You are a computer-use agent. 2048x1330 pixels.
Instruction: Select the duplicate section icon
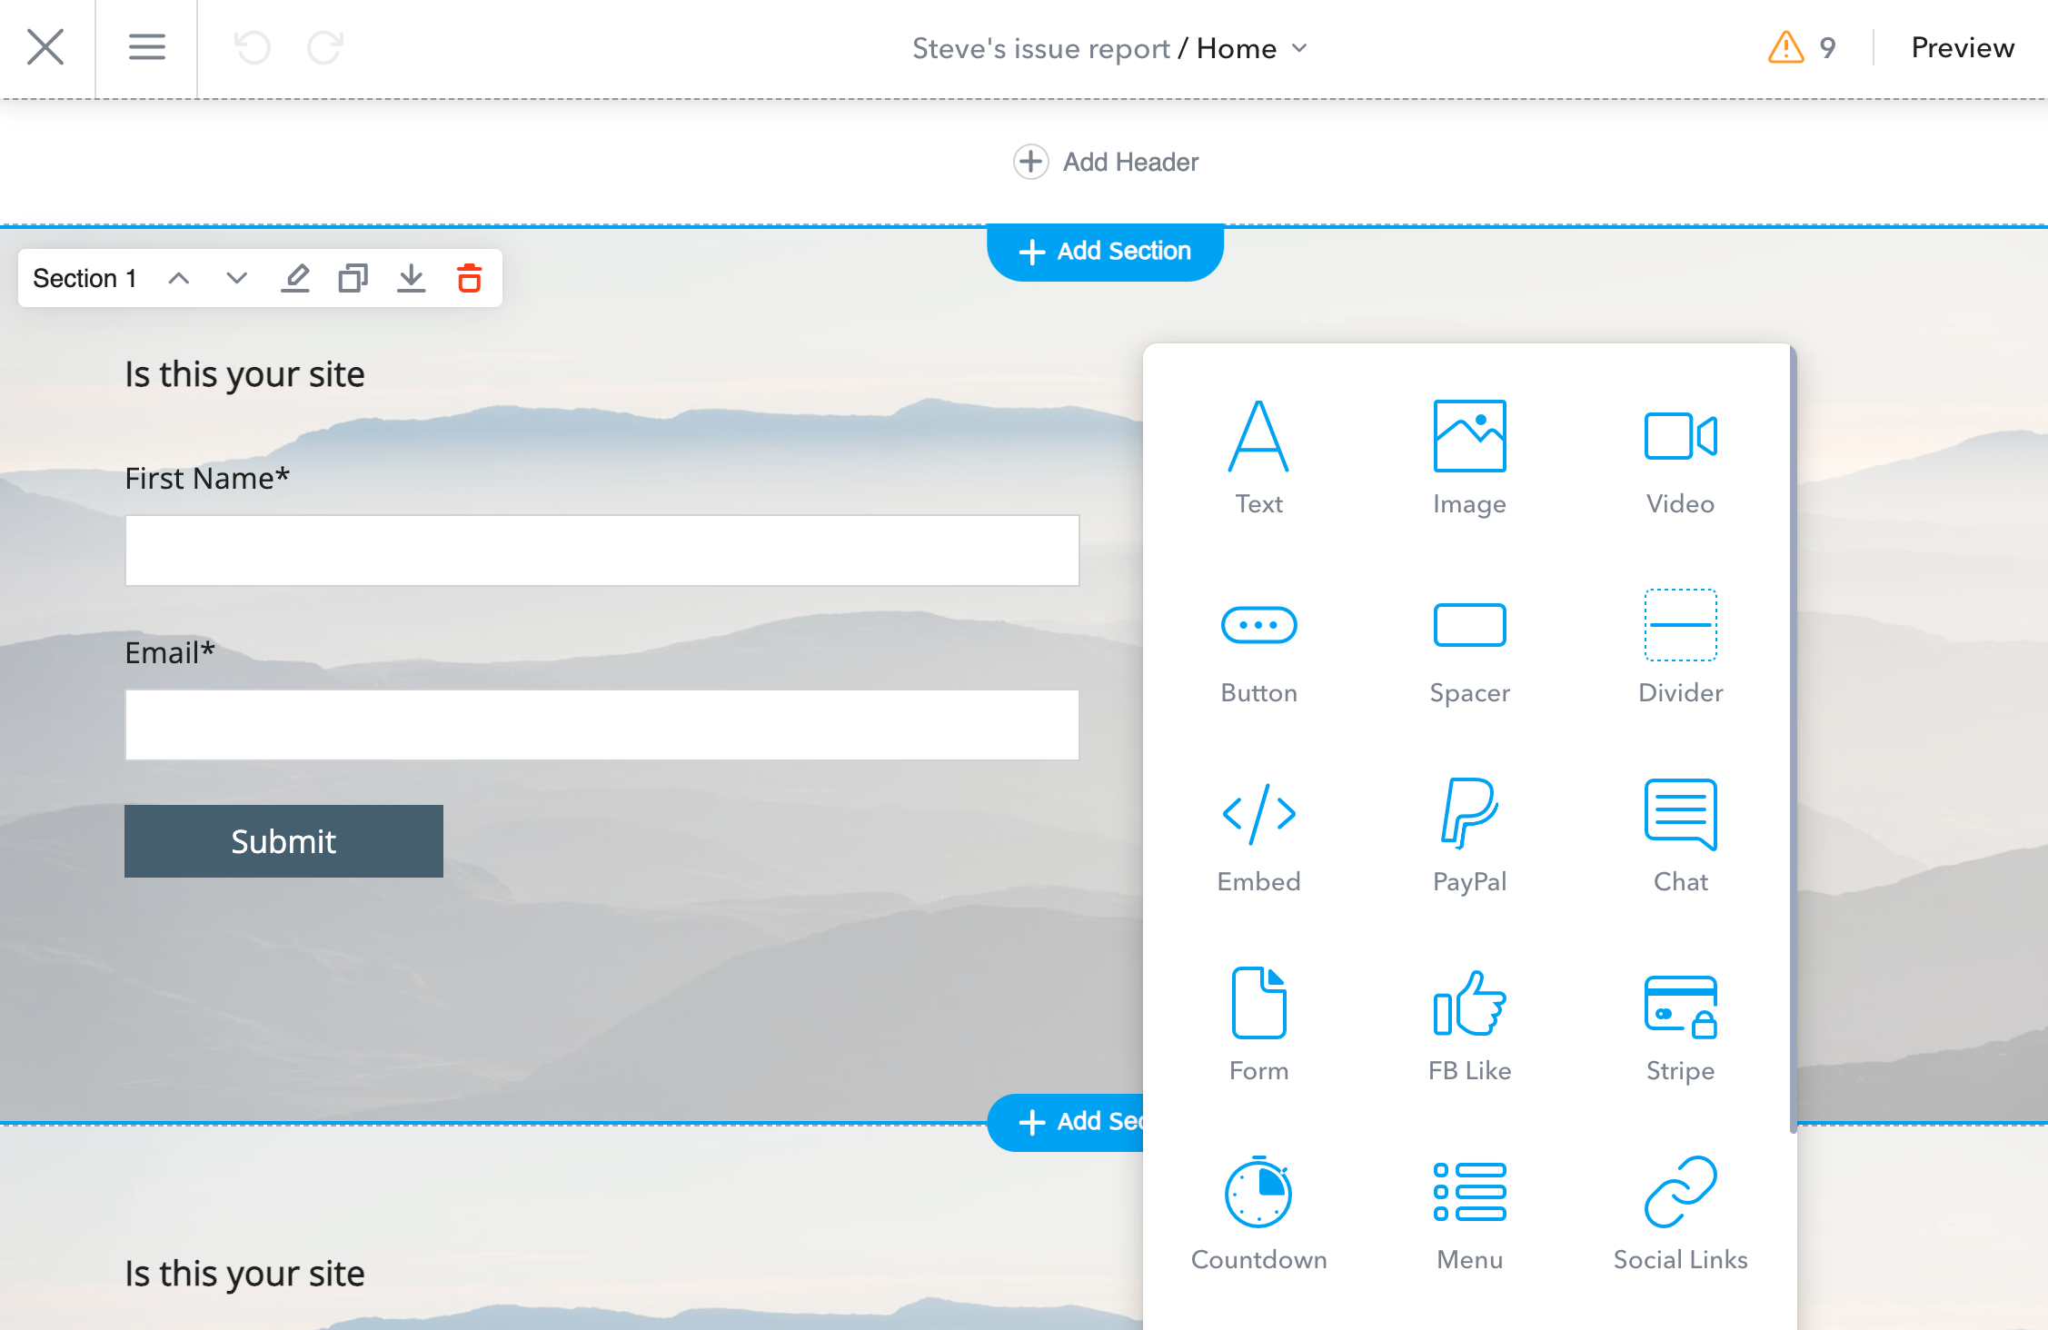click(x=353, y=278)
